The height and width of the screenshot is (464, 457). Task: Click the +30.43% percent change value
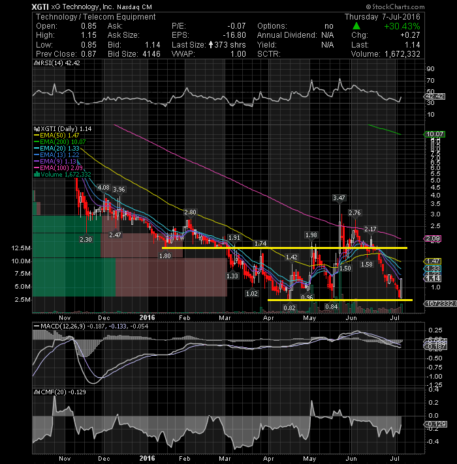pyautogui.click(x=402, y=26)
